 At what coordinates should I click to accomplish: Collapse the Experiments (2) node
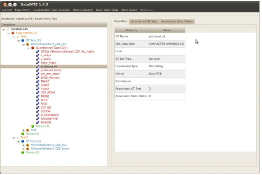pyautogui.click(x=9, y=33)
